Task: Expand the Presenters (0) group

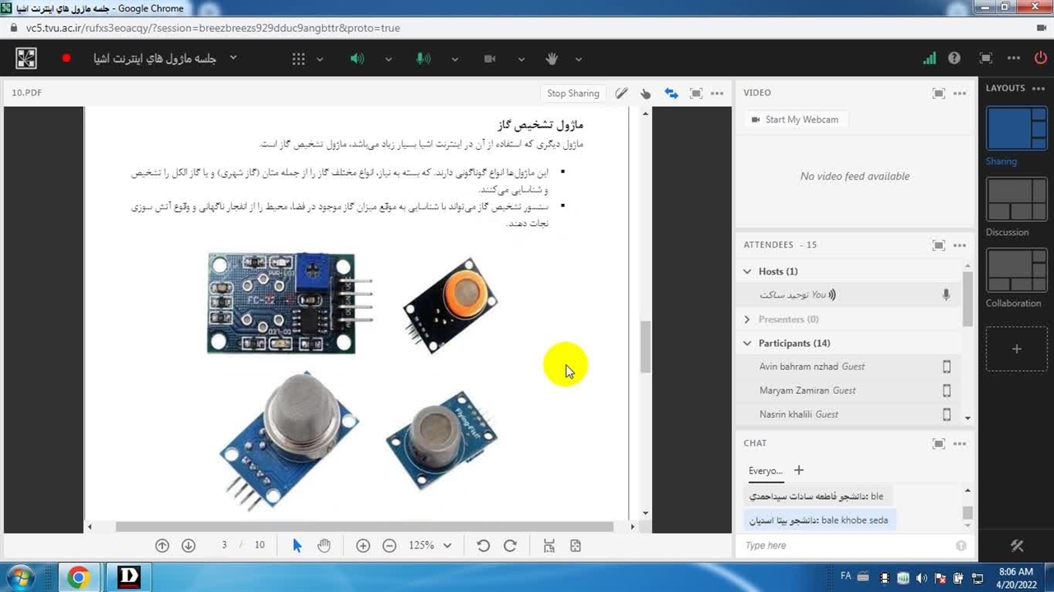Action: coord(748,319)
